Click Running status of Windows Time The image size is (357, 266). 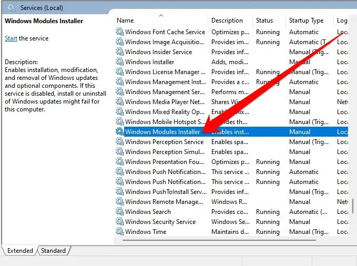click(268, 232)
